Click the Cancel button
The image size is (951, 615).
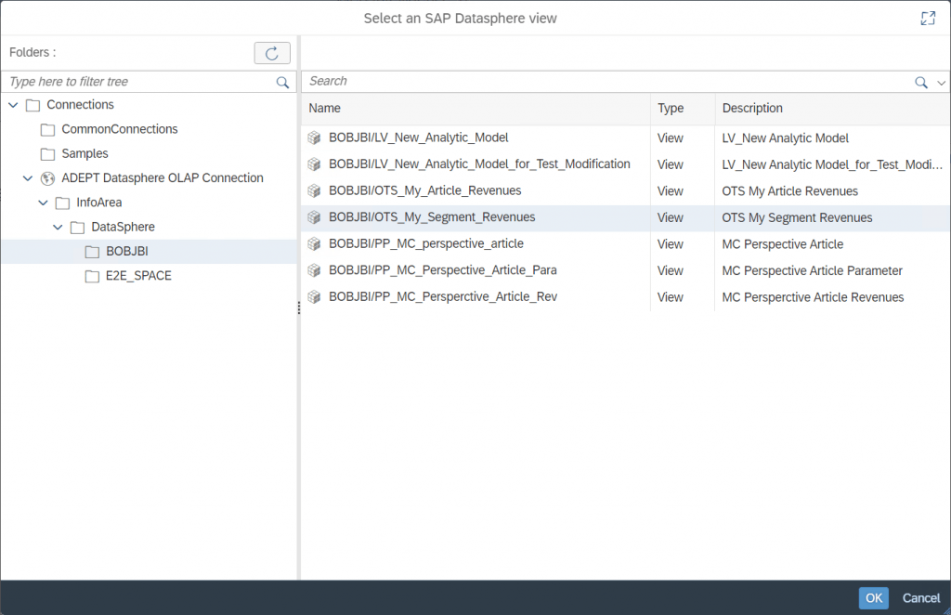click(x=920, y=598)
